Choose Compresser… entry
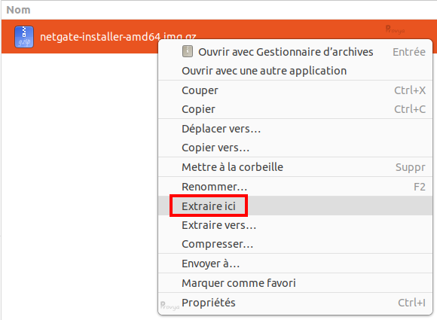This screenshot has height=320, width=437. pos(295,244)
